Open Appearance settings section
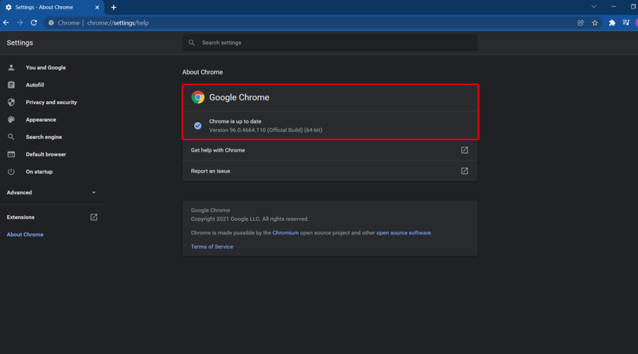Image resolution: width=638 pixels, height=354 pixels. coord(40,120)
